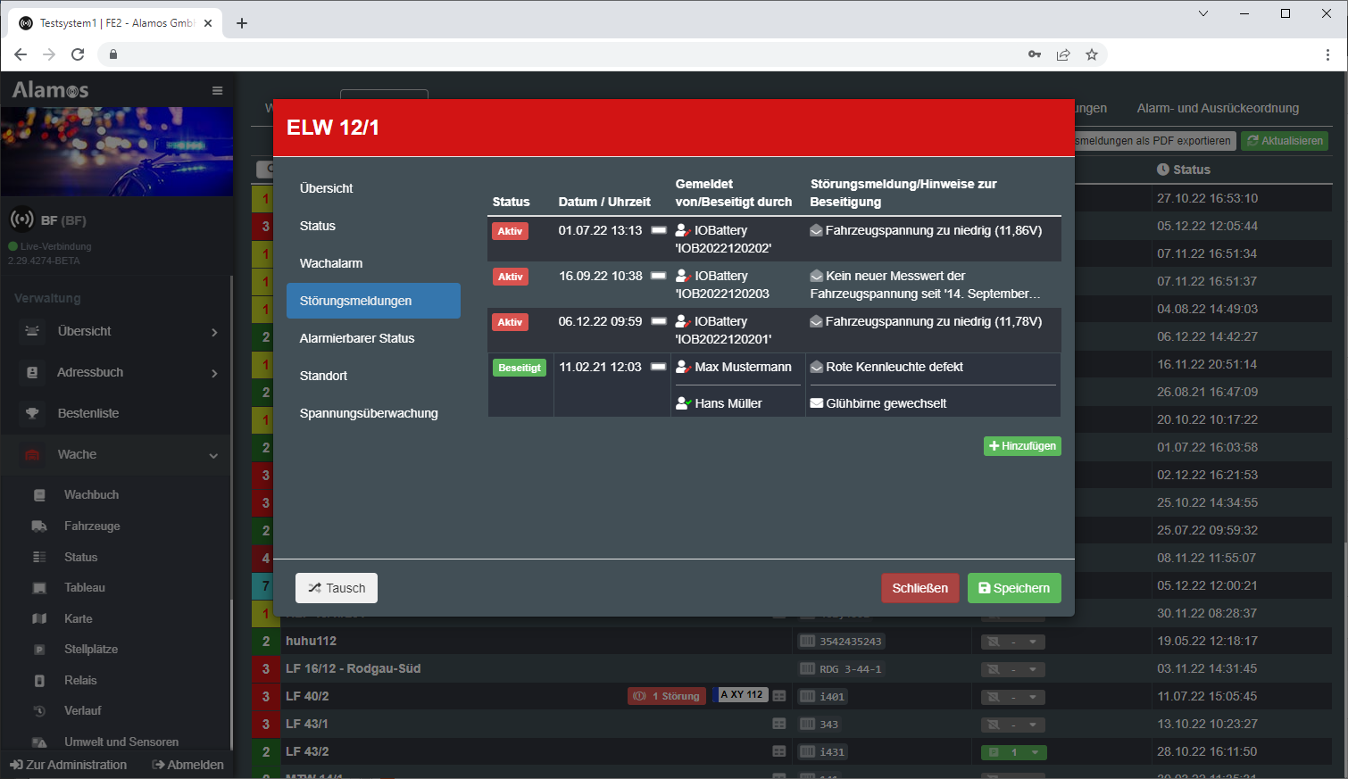Bookmark this page with the star icon
Viewport: 1348px width, 779px height.
tap(1091, 54)
